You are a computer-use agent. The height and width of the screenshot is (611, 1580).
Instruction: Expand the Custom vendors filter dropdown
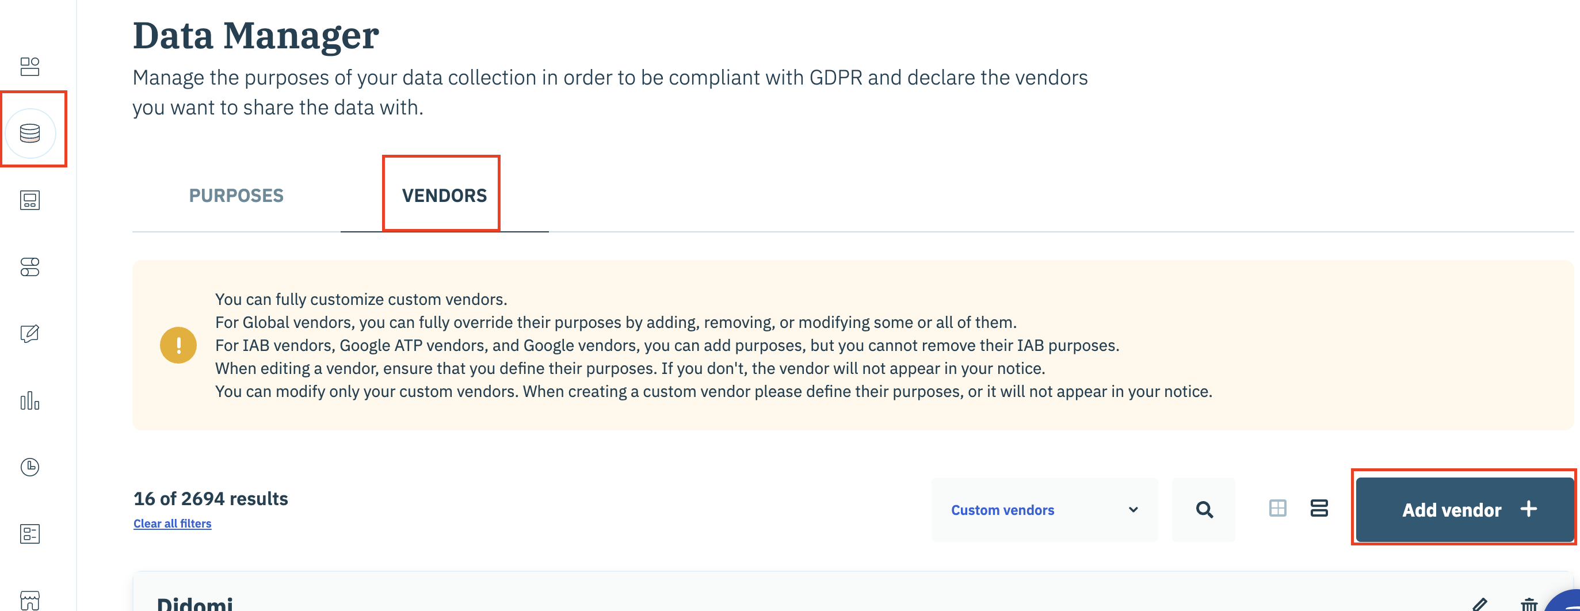1044,510
